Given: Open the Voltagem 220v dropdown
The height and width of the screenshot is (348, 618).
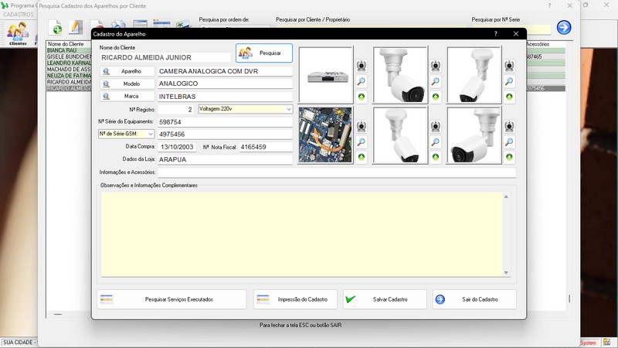Looking at the screenshot, I should tap(289, 109).
